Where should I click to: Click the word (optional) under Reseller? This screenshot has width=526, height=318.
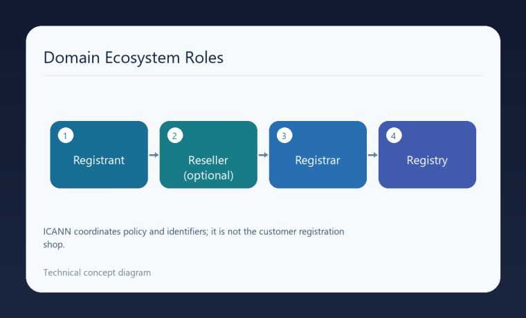click(208, 176)
